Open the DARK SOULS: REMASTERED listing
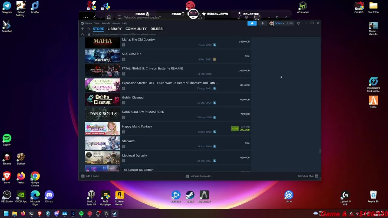The image size is (388, 218). 168,114
